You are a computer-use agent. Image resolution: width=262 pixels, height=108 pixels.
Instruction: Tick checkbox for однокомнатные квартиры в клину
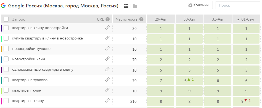point(6,70)
